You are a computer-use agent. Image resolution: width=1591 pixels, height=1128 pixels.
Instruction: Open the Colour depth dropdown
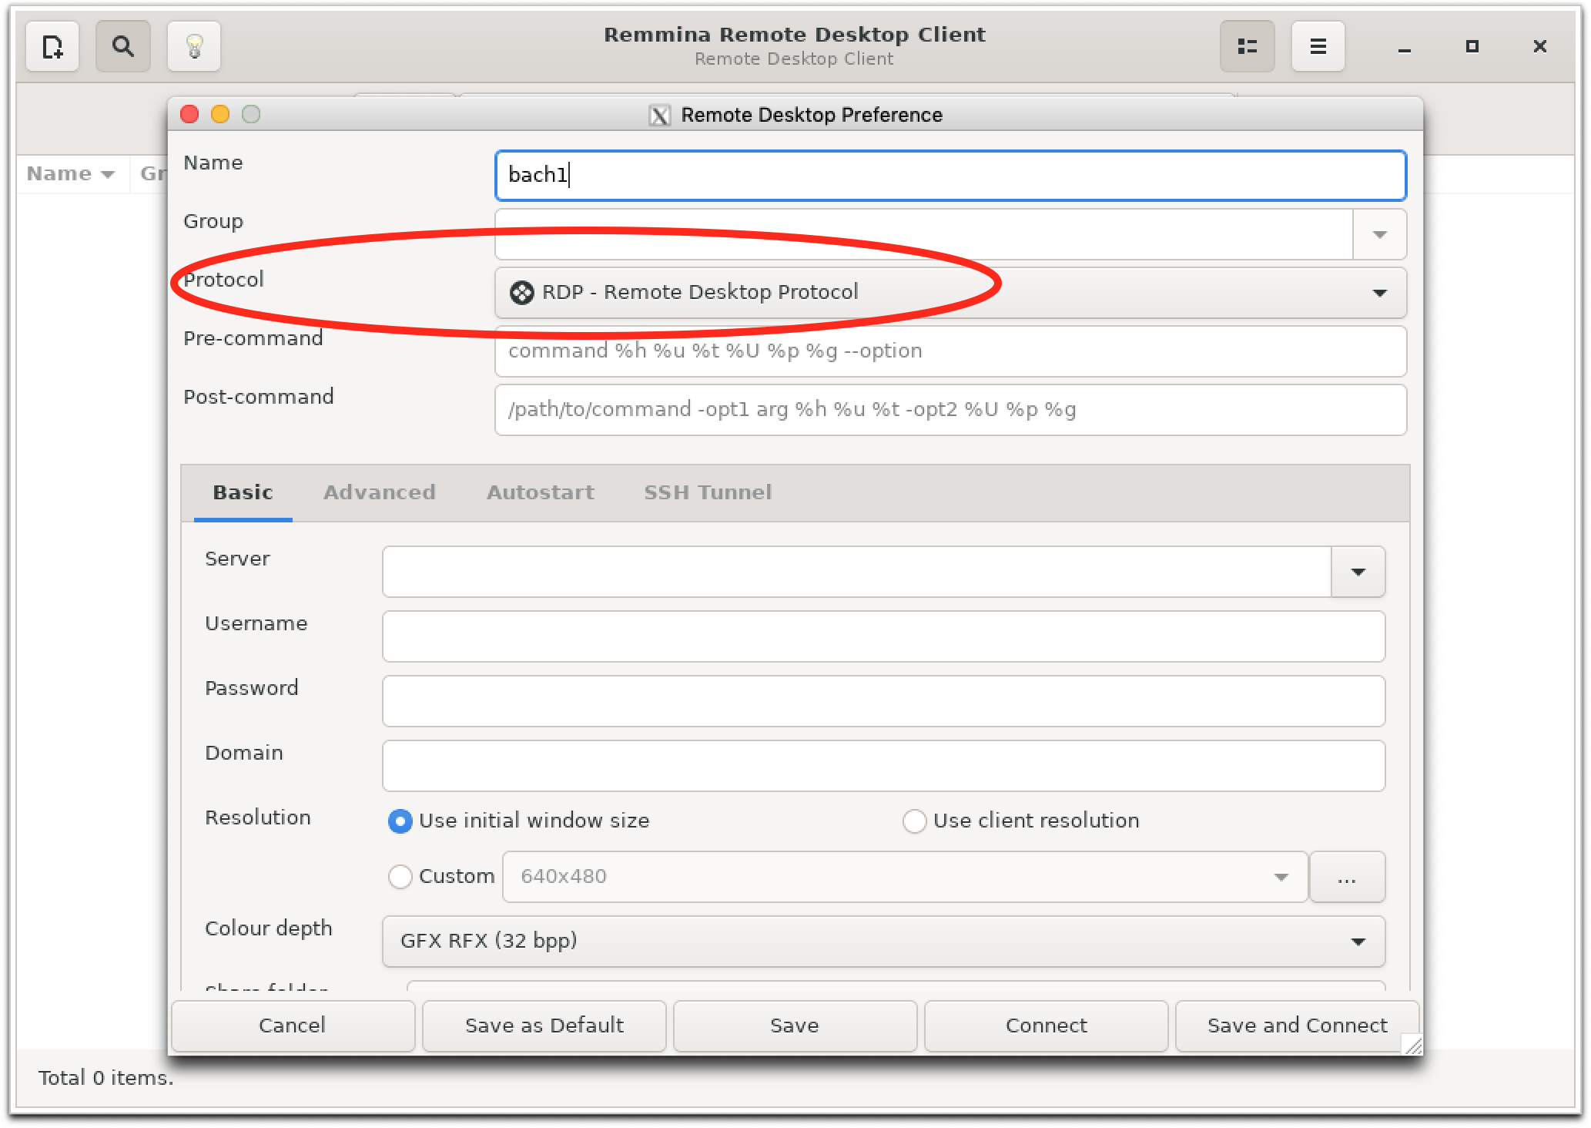[x=883, y=942]
